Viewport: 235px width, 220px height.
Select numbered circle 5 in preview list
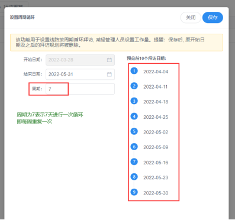coord(134,131)
